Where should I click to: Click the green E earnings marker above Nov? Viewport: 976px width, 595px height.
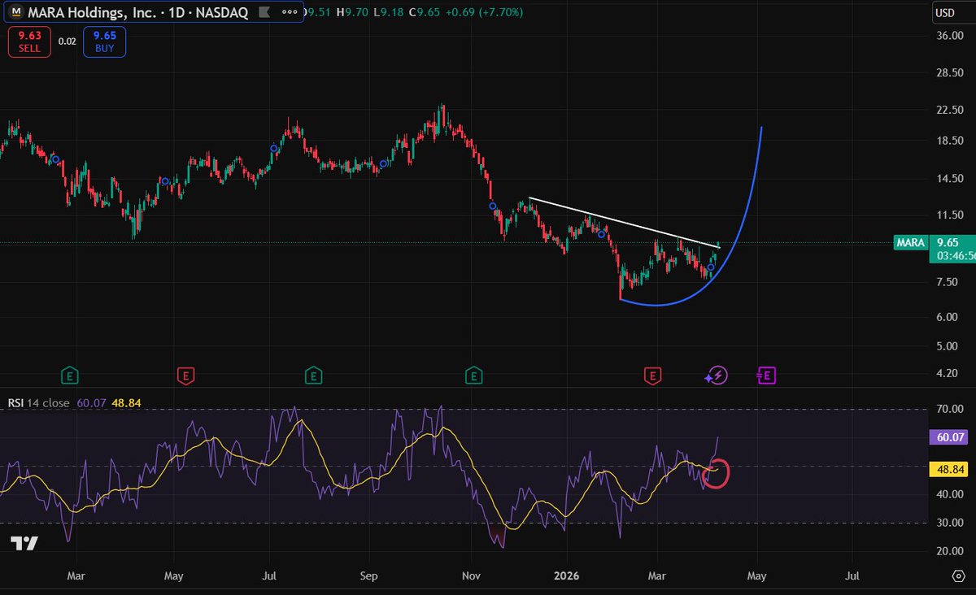point(473,375)
